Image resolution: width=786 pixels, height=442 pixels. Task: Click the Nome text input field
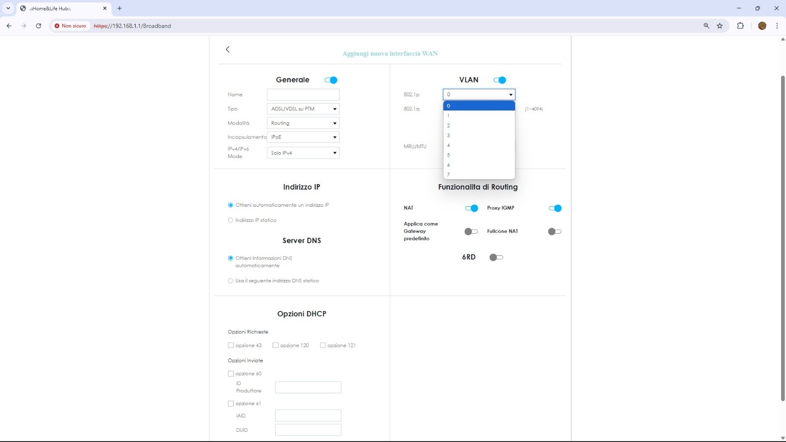pos(303,95)
